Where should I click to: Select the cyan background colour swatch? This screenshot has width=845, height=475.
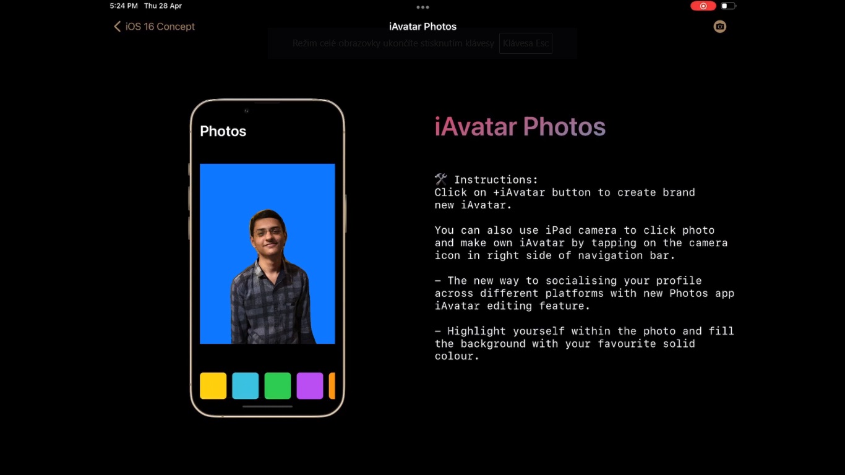[246, 386]
